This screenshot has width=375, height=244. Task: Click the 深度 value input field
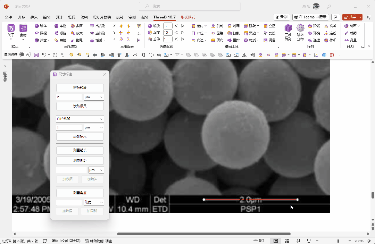coord(168,33)
